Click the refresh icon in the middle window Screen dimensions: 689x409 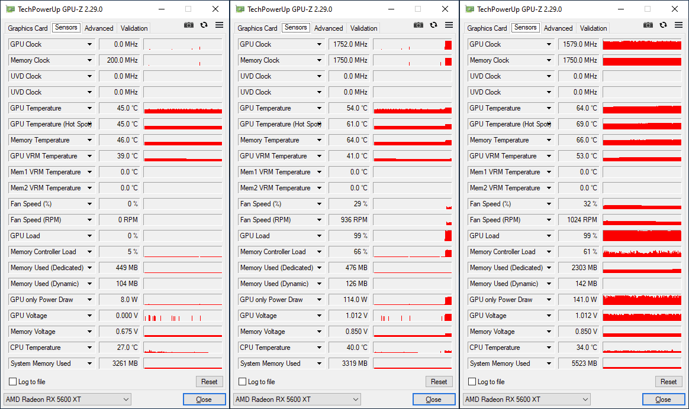click(x=434, y=25)
